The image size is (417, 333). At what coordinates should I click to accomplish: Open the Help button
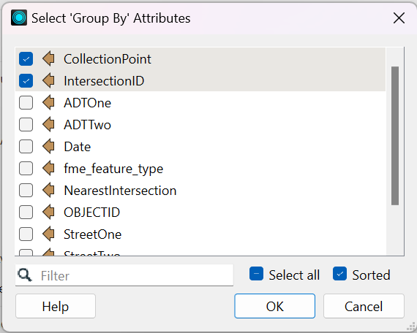56,306
